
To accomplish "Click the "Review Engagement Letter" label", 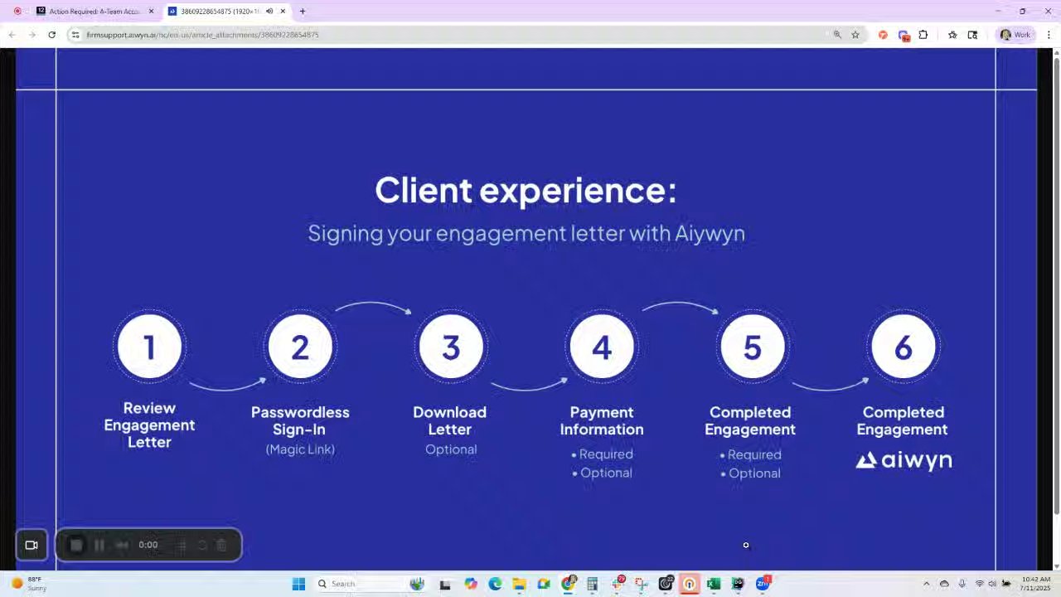I will coord(149,425).
